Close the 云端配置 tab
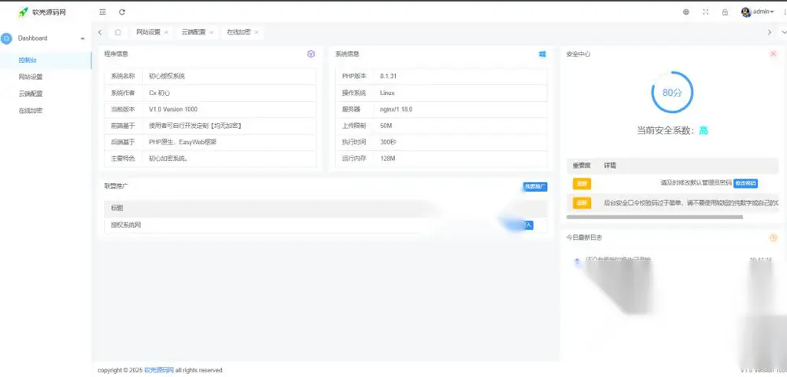Screen dimensions: 787x377 211,32
